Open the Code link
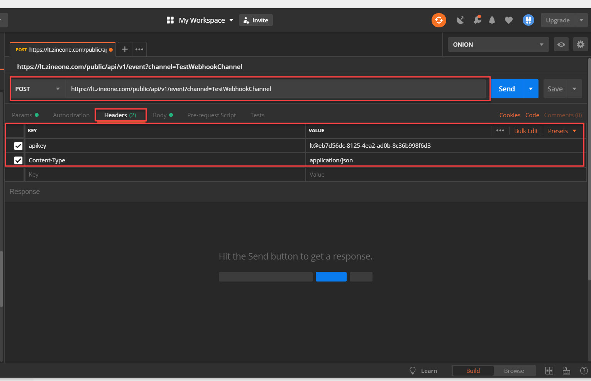Viewport: 591px width, 381px height. pos(532,115)
